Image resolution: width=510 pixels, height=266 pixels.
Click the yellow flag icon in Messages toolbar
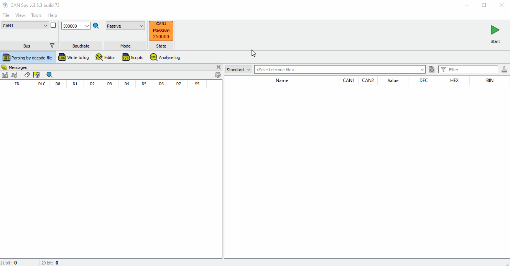pos(36,75)
